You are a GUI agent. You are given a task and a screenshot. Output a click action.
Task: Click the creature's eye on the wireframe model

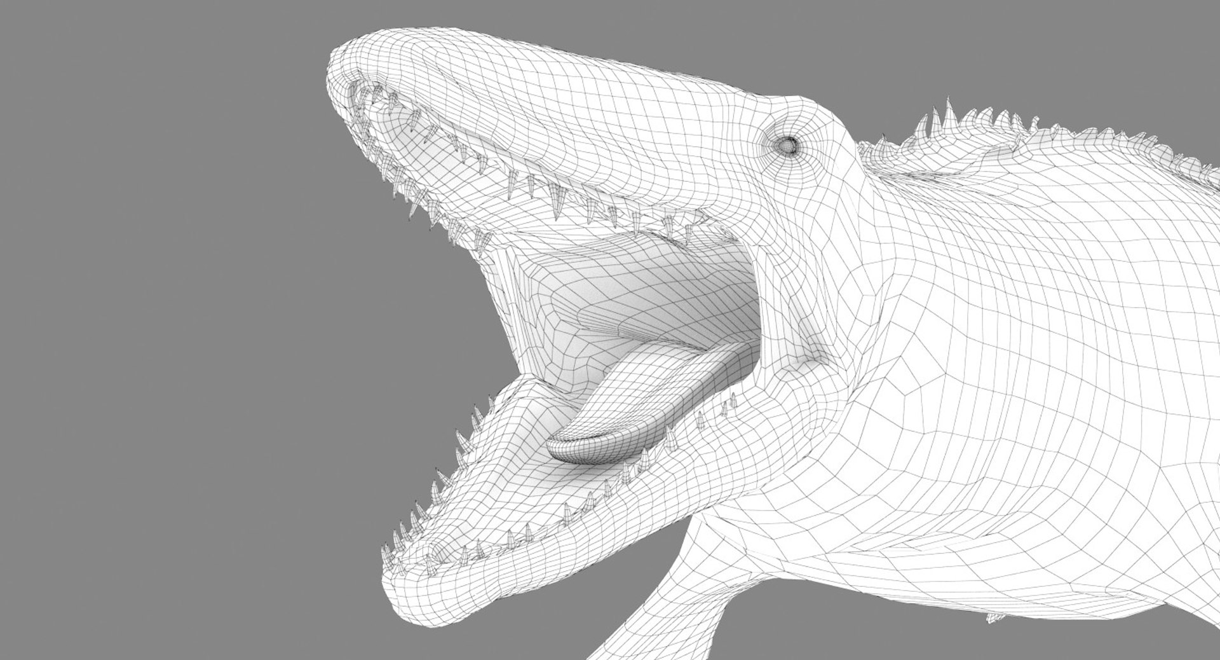[788, 146]
